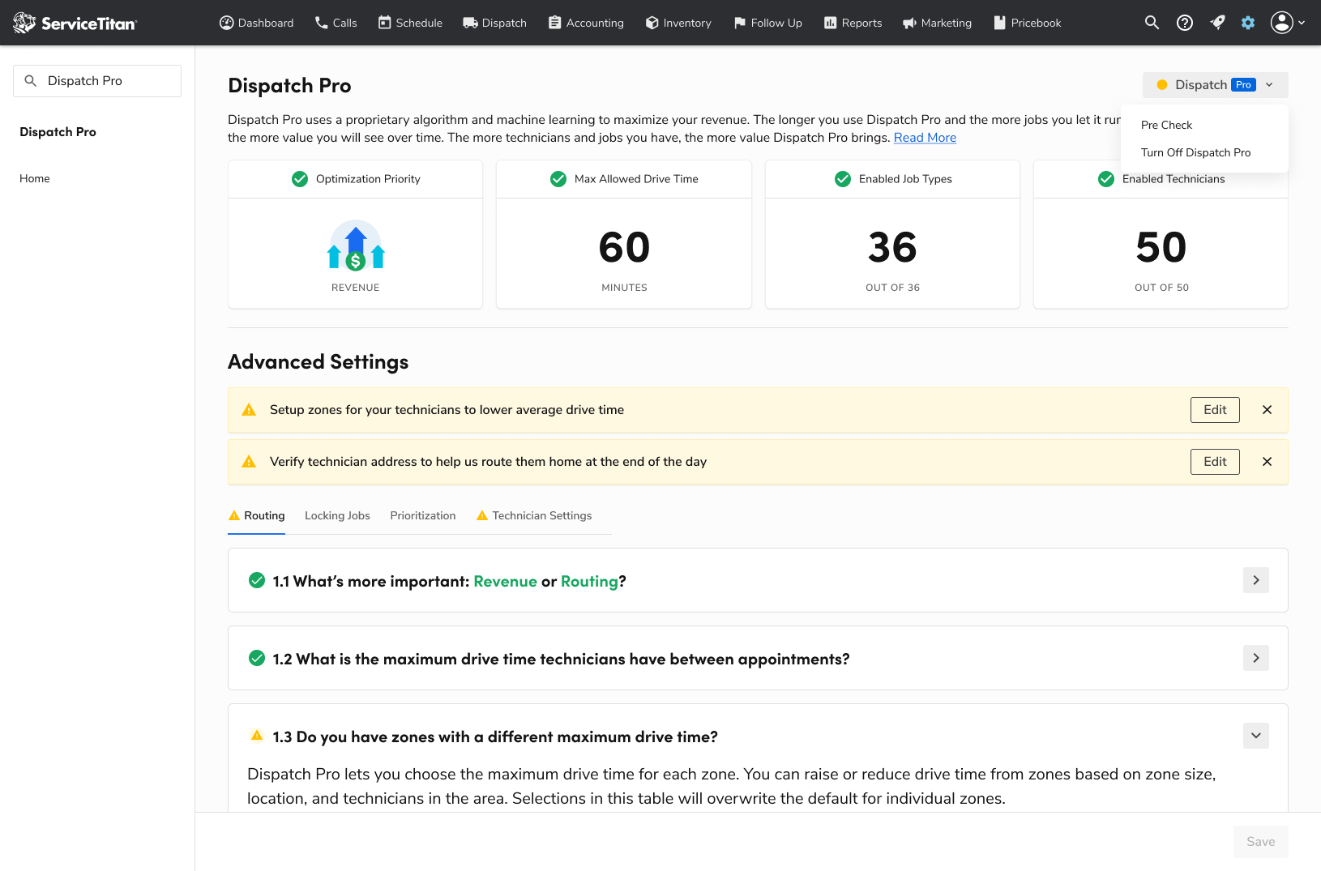Open the Inventory section
This screenshot has height=871, width=1321.
coord(678,23)
